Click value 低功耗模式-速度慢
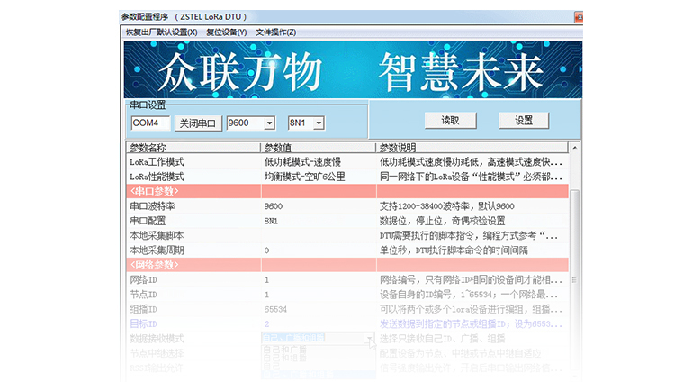675x382 pixels. pyautogui.click(x=302, y=162)
